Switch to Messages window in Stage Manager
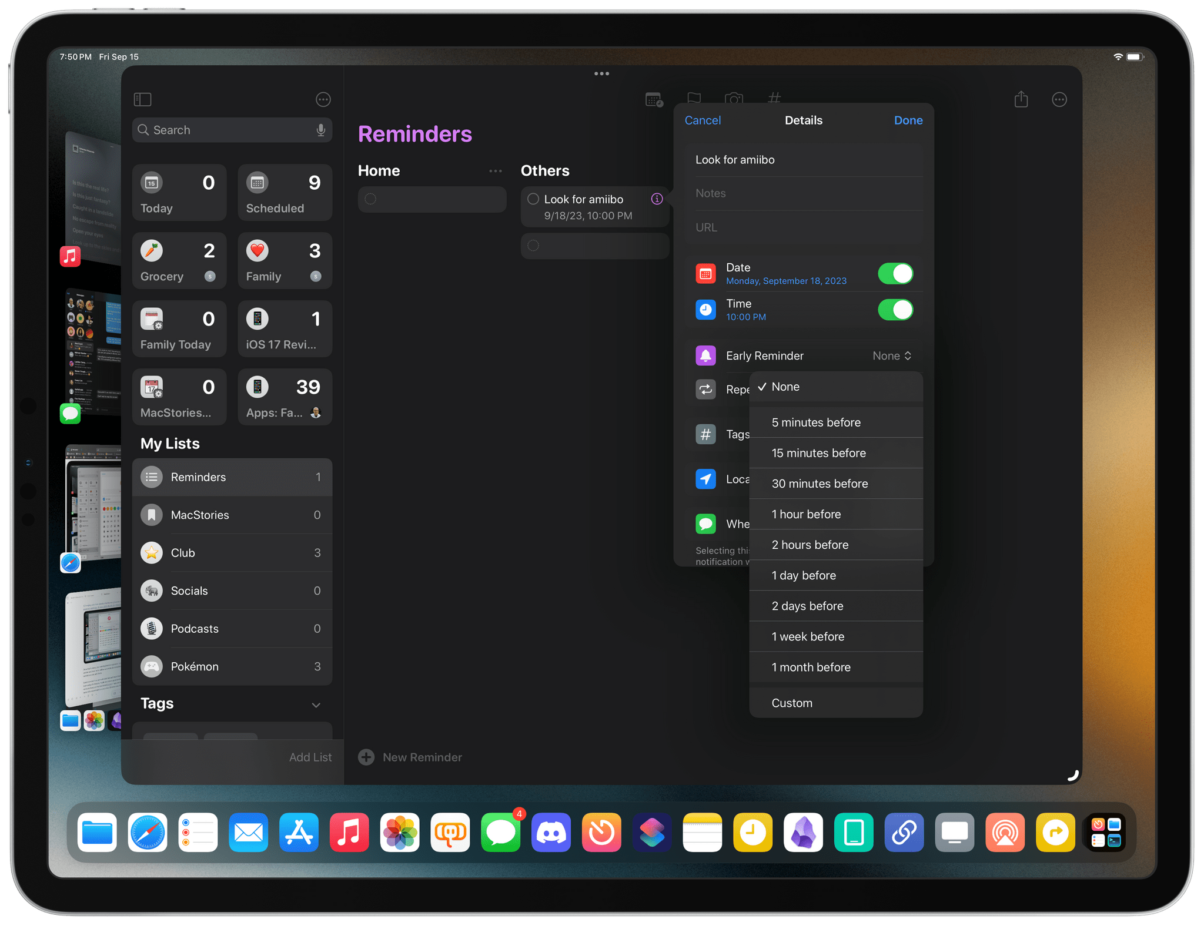Viewport: 1204px width, 926px height. coord(93,353)
